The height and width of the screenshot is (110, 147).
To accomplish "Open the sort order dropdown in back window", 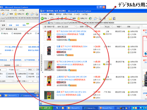I will (7, 81).
